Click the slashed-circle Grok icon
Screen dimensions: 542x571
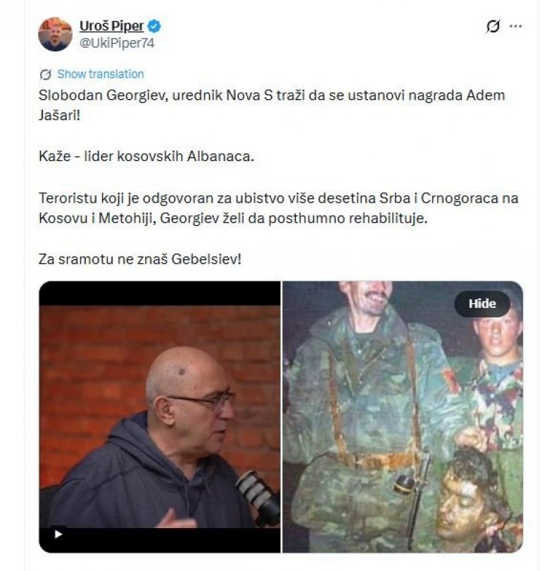click(493, 26)
